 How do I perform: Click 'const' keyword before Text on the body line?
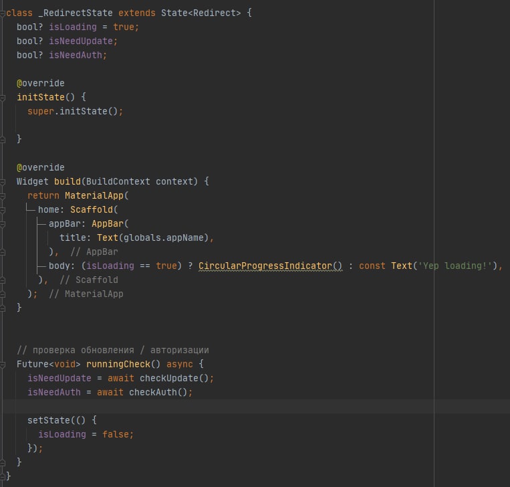pyautogui.click(x=372, y=266)
